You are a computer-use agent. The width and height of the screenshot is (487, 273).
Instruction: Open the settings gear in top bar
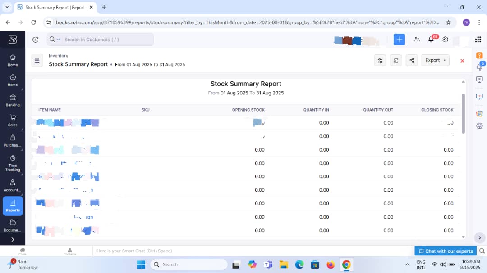[x=446, y=40]
